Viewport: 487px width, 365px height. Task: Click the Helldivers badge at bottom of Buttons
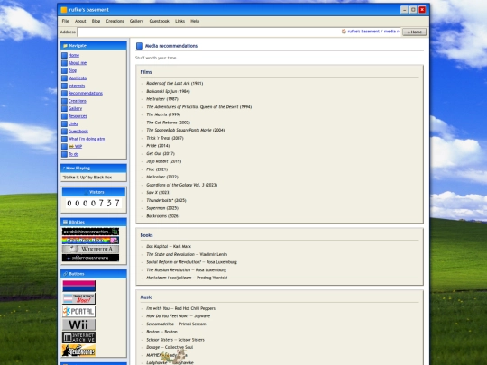[78, 351]
